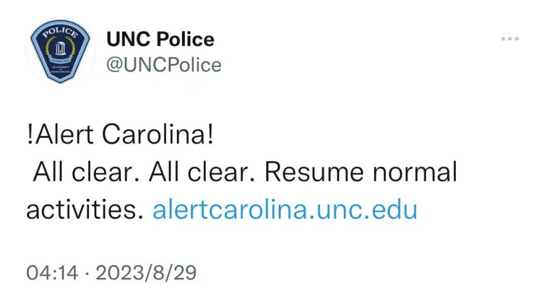Open the UNC Police display name
Screen dimensions: 547x296
tap(160, 39)
